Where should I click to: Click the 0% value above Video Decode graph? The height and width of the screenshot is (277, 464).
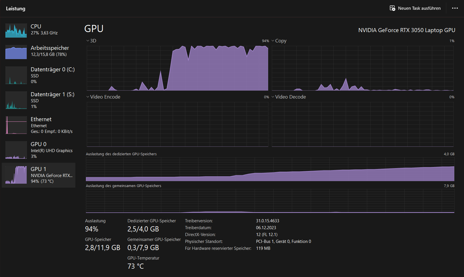click(452, 97)
